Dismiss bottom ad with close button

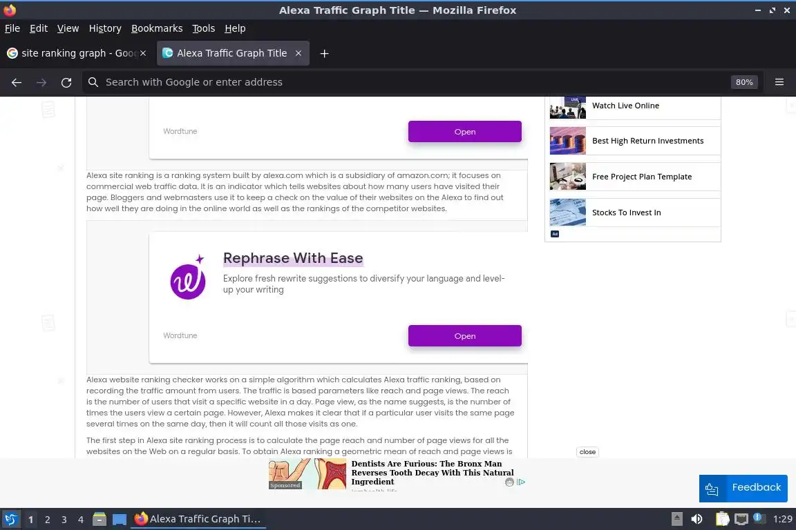[587, 452]
